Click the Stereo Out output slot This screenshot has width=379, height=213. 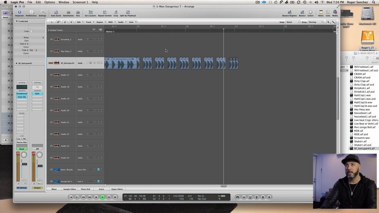[x=22, y=142]
